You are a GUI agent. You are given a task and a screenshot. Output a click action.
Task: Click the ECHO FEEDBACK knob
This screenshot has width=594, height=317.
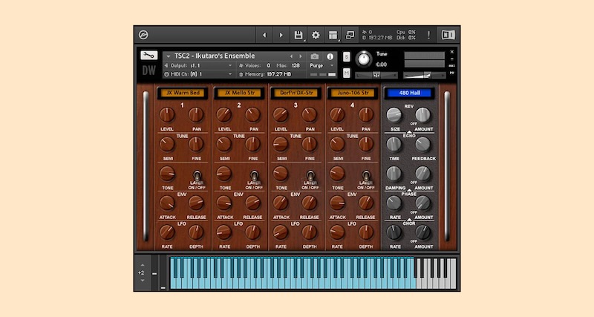coord(422,144)
